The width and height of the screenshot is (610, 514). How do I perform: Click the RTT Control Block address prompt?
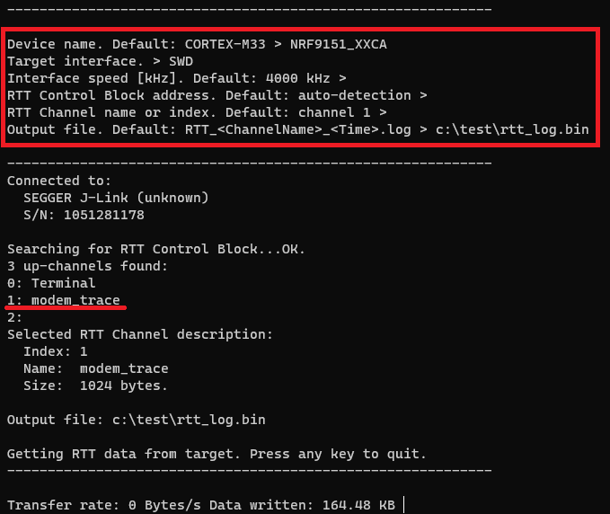click(x=217, y=95)
